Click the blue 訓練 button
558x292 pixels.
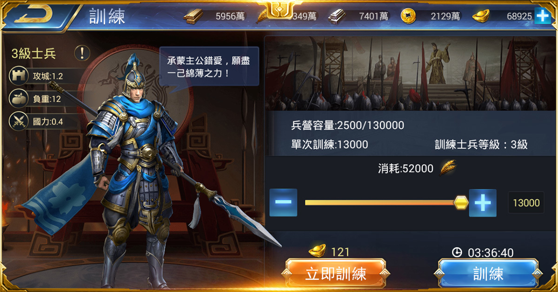click(488, 273)
